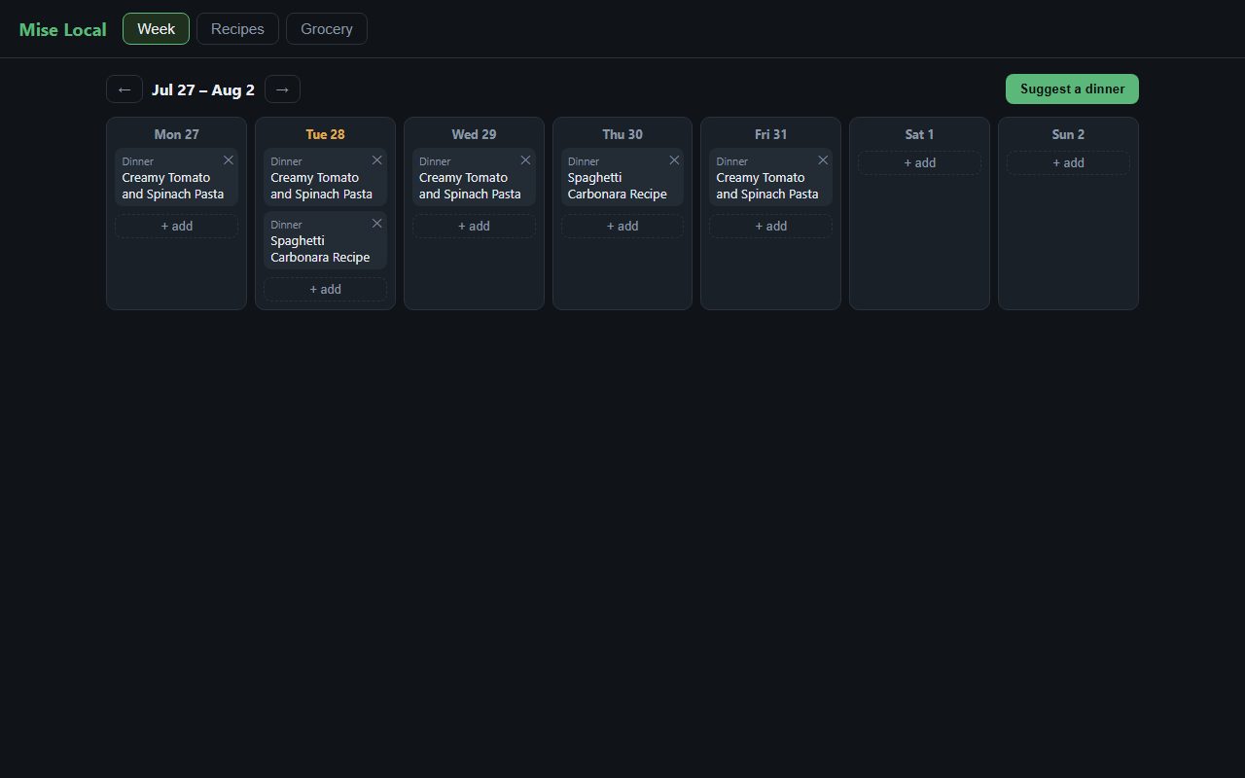
Task: Remove Wednesday's Creamy Tomato dinner with X
Action: click(526, 160)
